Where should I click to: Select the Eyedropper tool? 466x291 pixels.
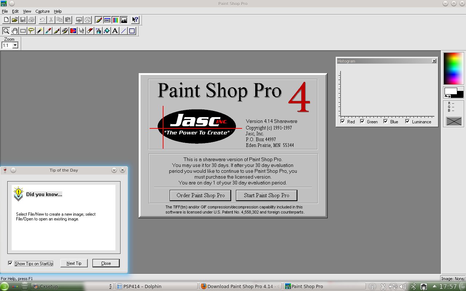(x=48, y=31)
